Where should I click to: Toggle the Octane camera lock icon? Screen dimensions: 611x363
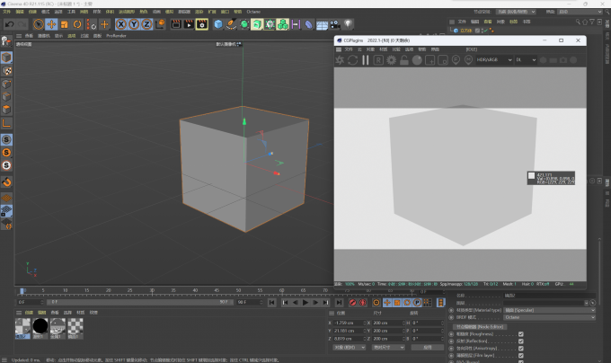[x=404, y=60]
